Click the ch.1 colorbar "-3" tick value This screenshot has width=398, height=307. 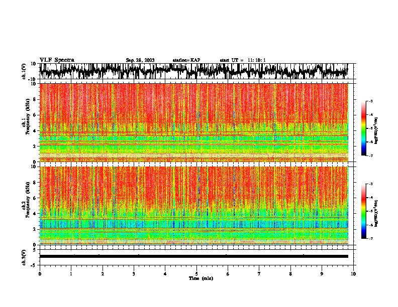(x=370, y=101)
